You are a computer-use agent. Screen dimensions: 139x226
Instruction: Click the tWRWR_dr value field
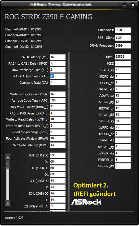click(123, 160)
